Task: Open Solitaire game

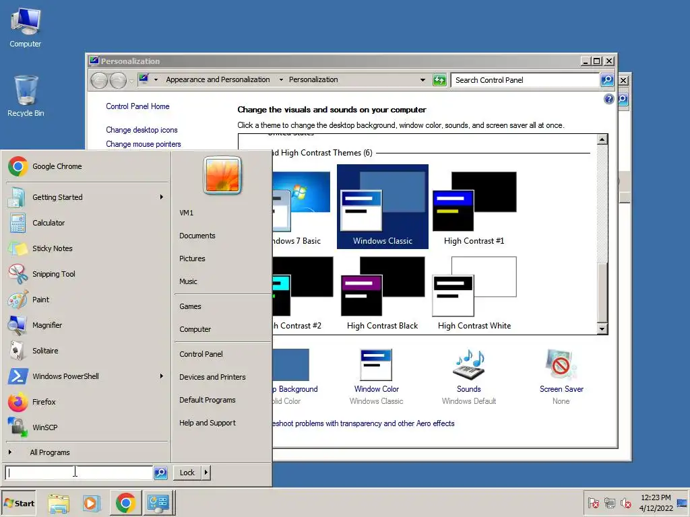Action: click(x=87, y=350)
